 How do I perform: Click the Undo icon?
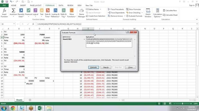click(11, 2)
